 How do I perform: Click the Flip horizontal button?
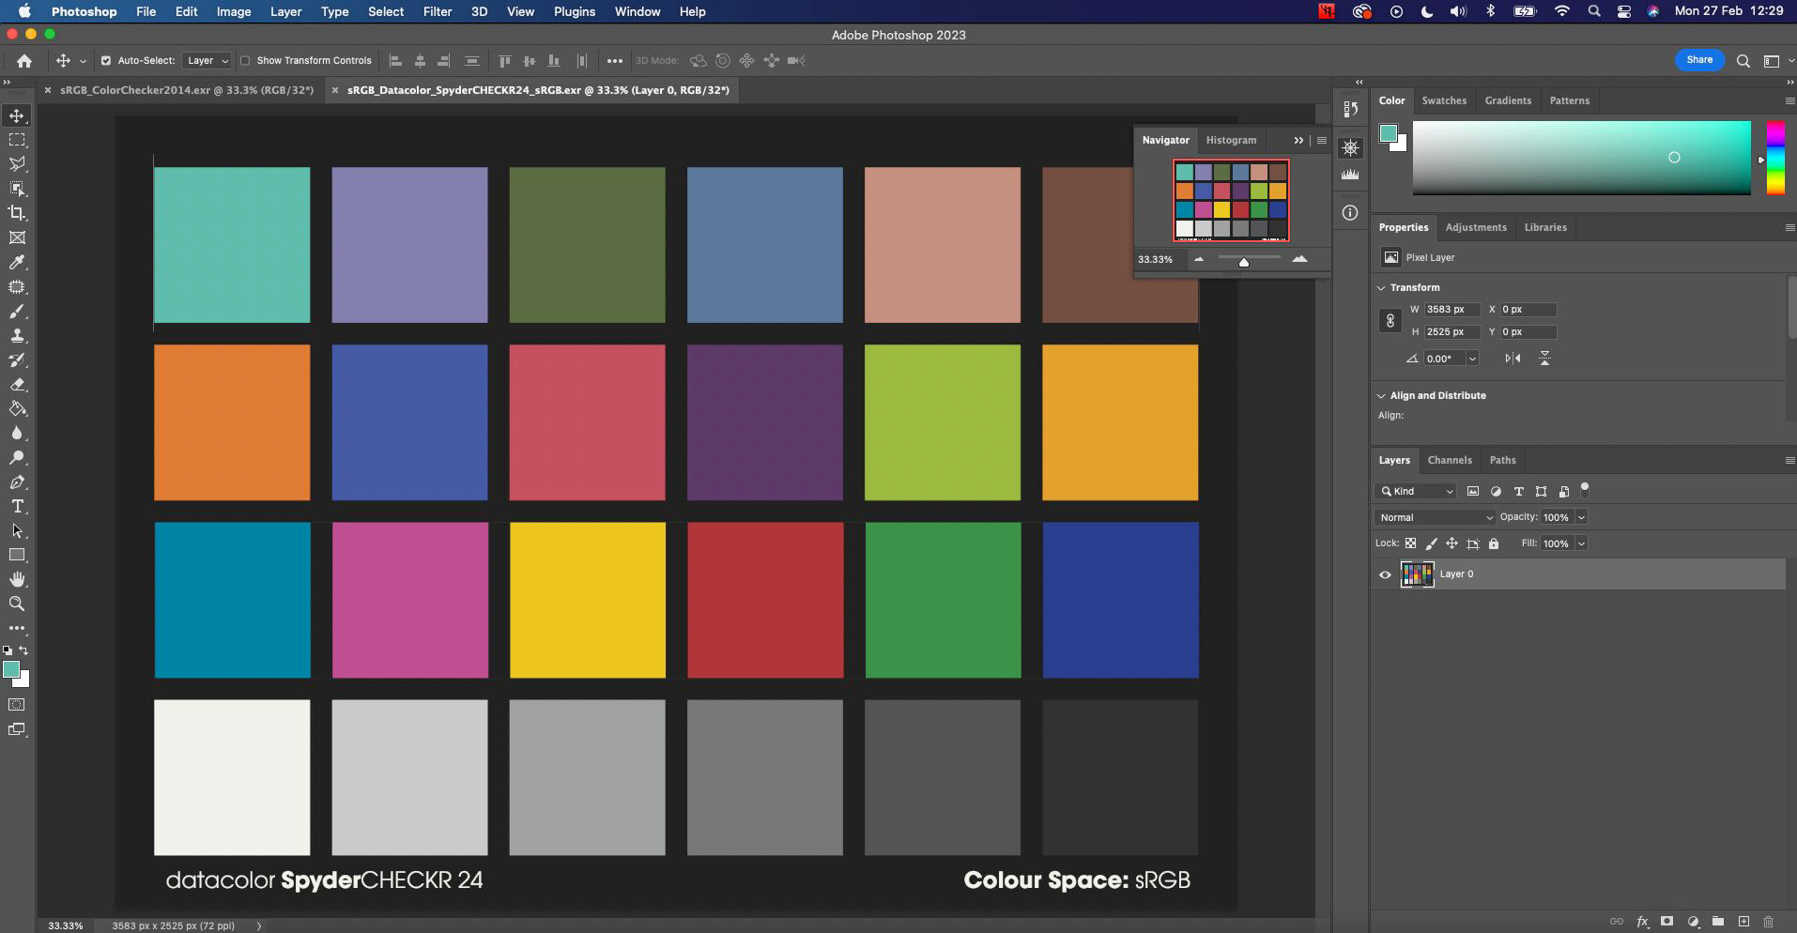[x=1513, y=359]
